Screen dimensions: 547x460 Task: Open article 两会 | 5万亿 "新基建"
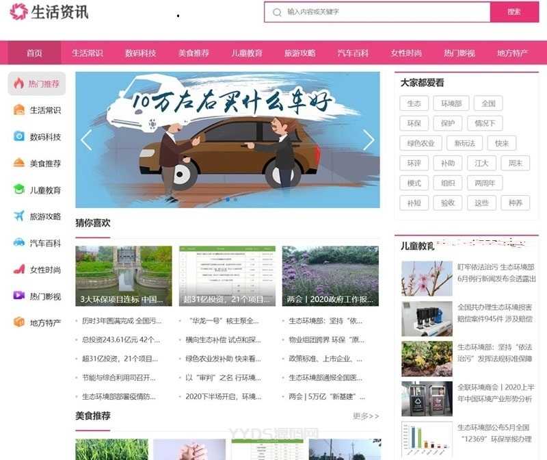pyautogui.click(x=327, y=396)
